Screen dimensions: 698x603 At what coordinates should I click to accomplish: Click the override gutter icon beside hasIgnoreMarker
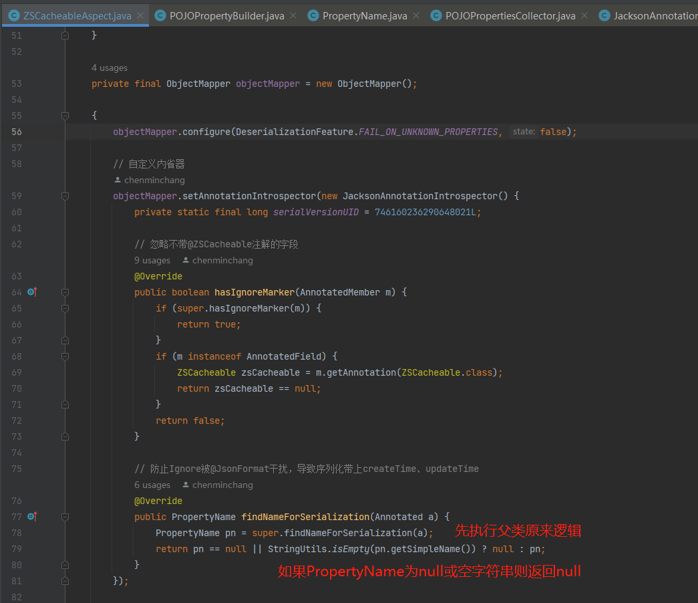click(32, 292)
